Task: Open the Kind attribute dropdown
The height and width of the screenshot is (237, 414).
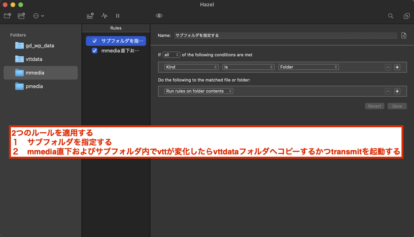Action: tap(191, 67)
